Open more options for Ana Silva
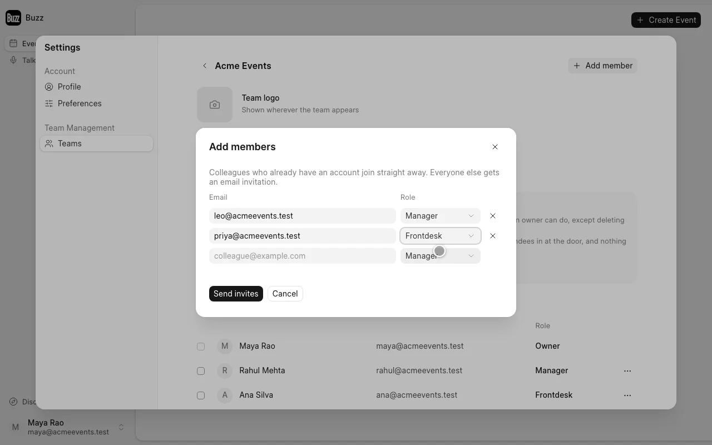Image resolution: width=712 pixels, height=445 pixels. 627,395
